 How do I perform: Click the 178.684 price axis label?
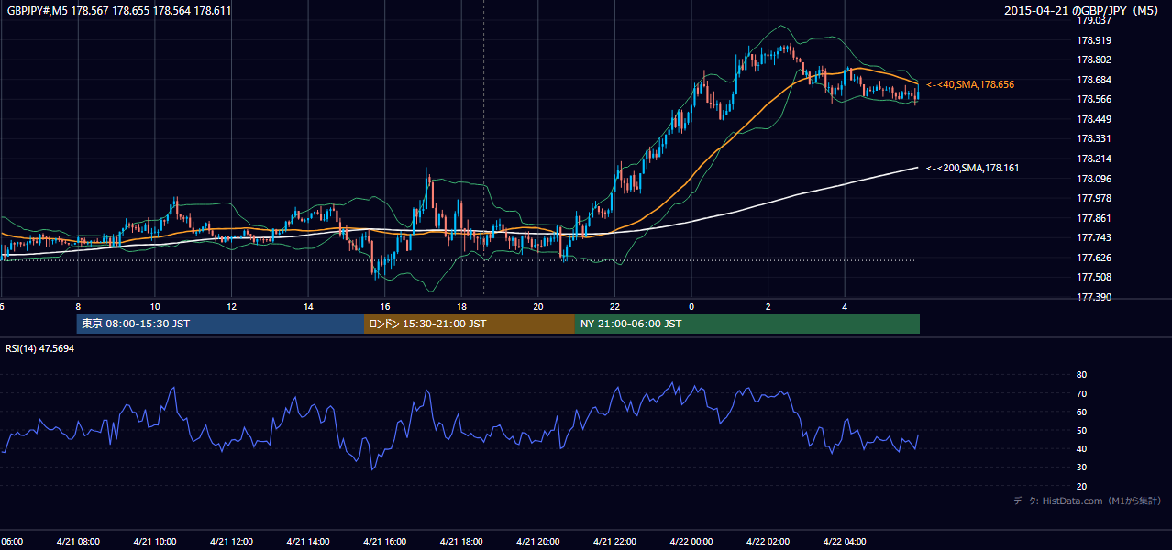(x=1094, y=80)
